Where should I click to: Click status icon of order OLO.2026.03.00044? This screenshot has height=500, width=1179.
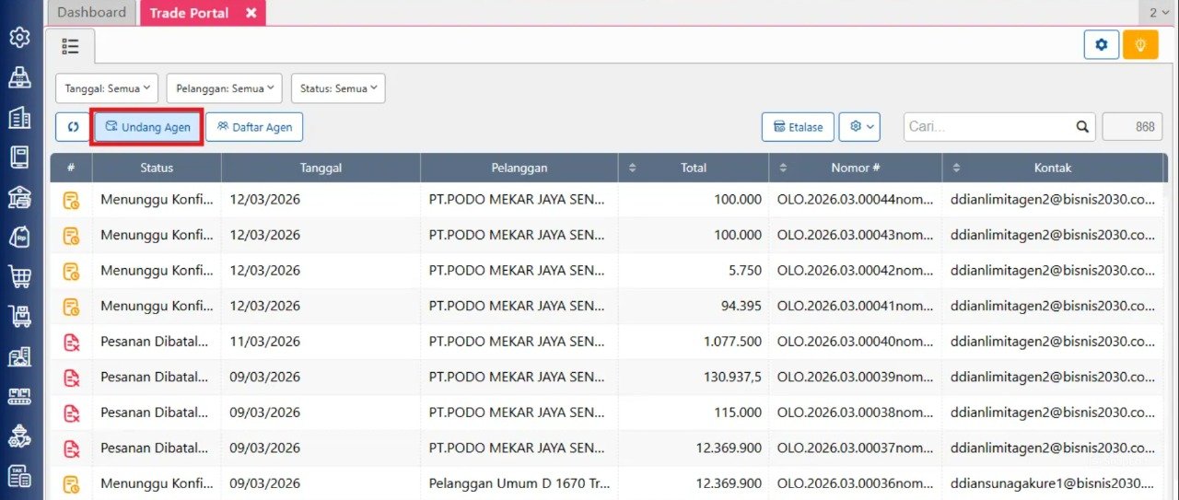(71, 200)
